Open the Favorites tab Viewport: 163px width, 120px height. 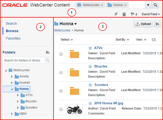click(x=13, y=38)
